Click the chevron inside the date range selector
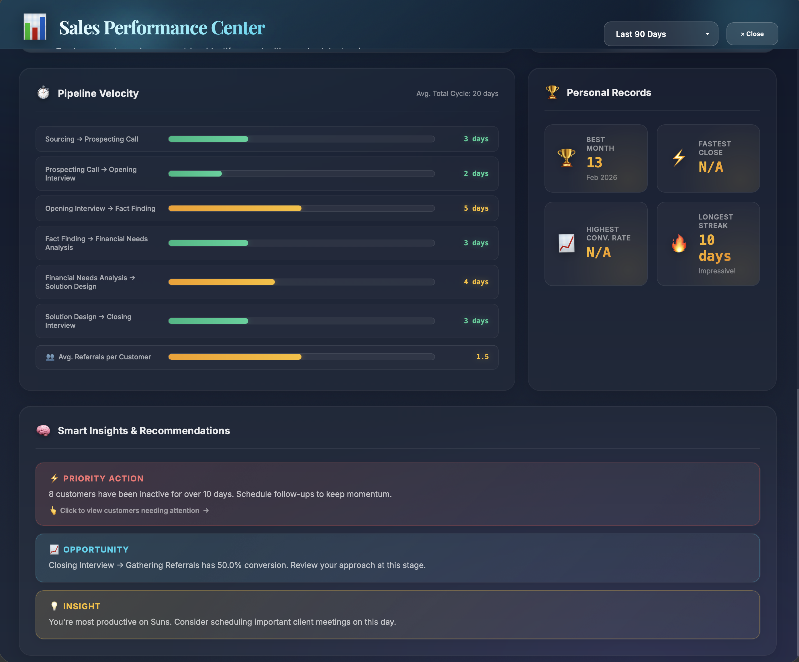Viewport: 799px width, 662px height. (707, 34)
